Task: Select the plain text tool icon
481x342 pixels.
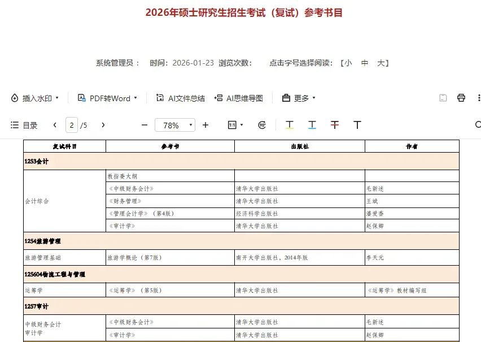Action: 357,125
